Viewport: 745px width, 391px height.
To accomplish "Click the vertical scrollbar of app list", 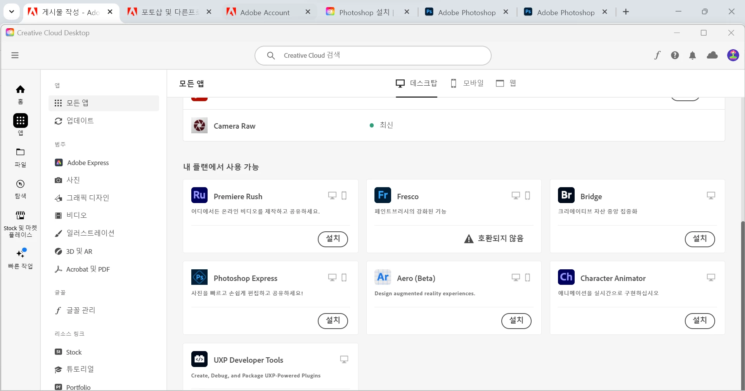I will click(743, 305).
